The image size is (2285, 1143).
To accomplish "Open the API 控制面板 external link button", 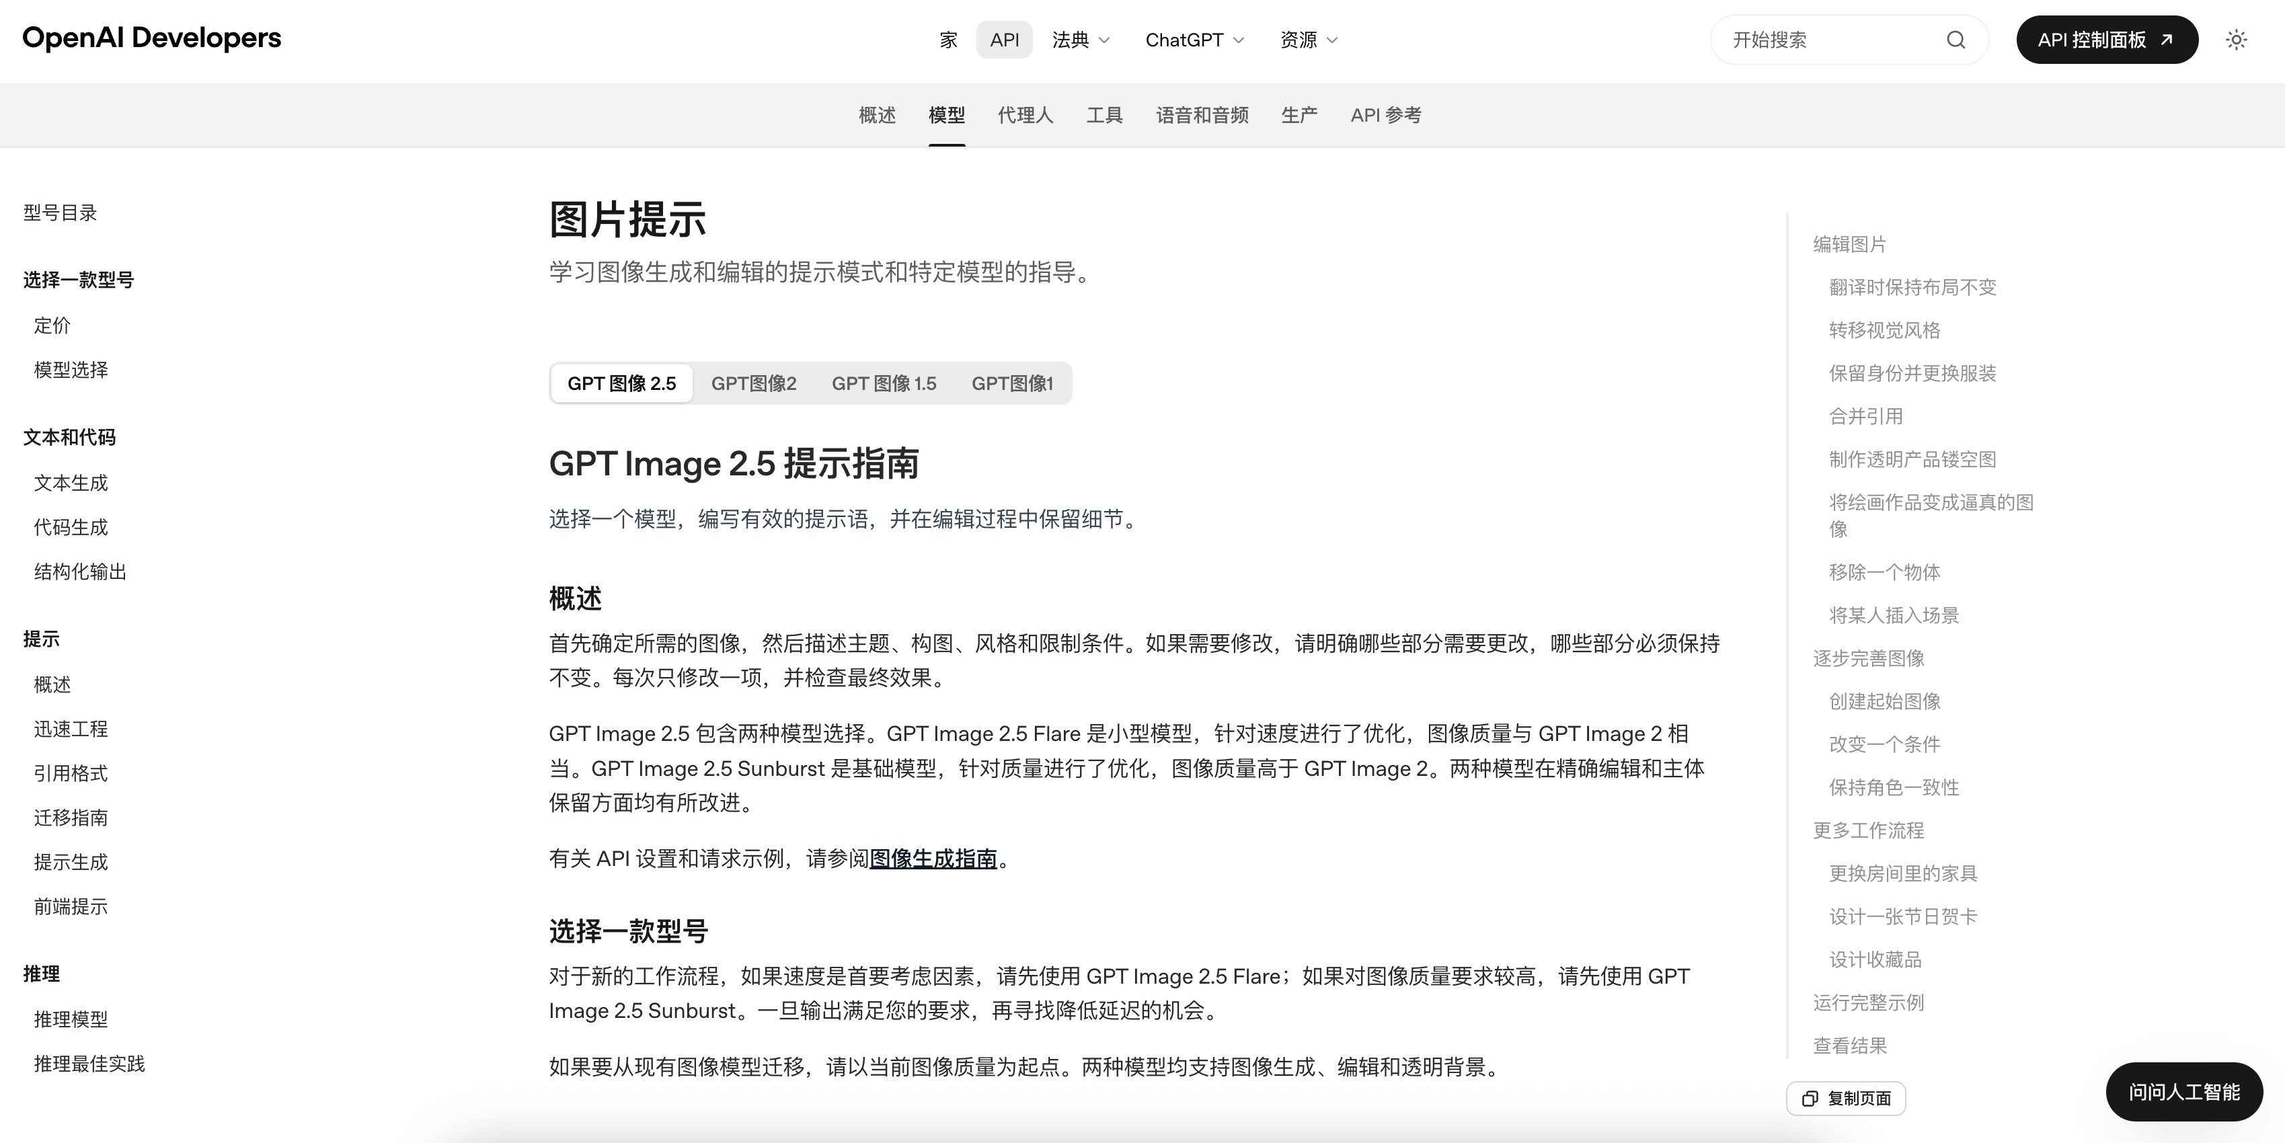I will [x=2107, y=40].
